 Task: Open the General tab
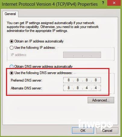point(10,14)
